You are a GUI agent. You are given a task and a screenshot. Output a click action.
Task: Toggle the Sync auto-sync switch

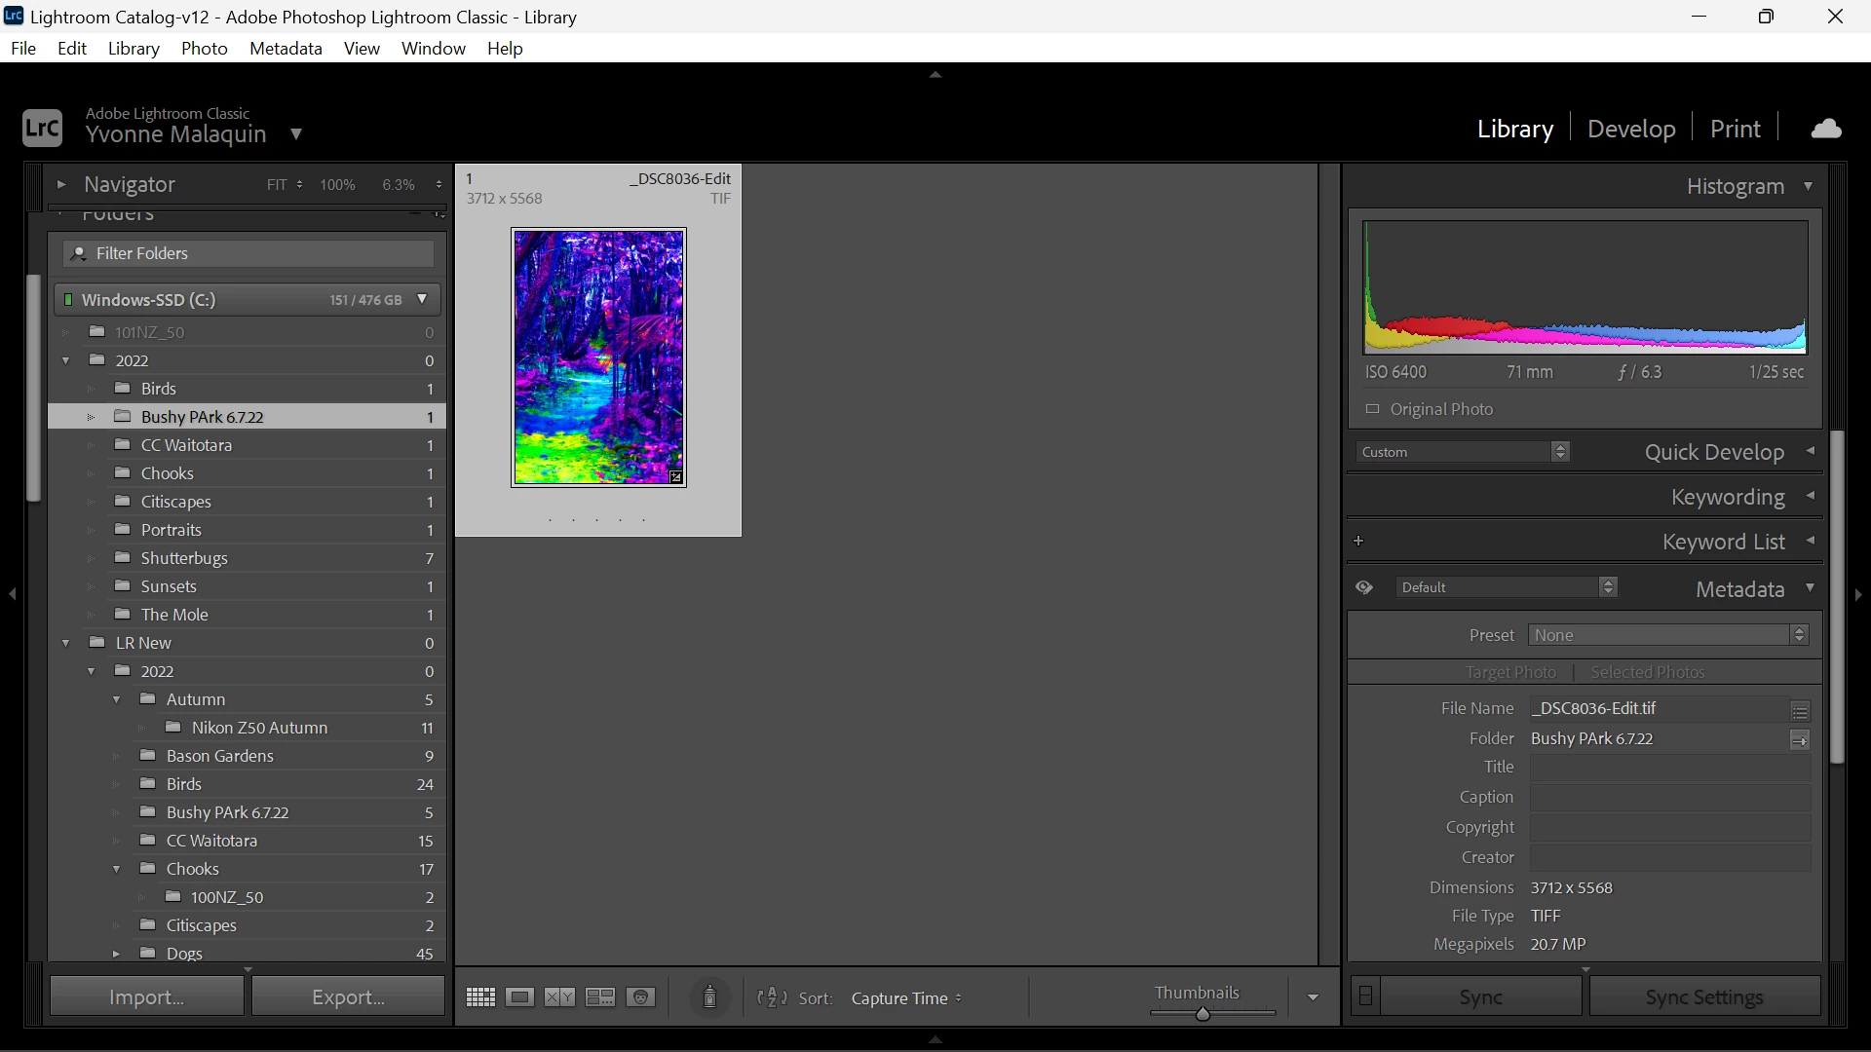coord(1366,996)
